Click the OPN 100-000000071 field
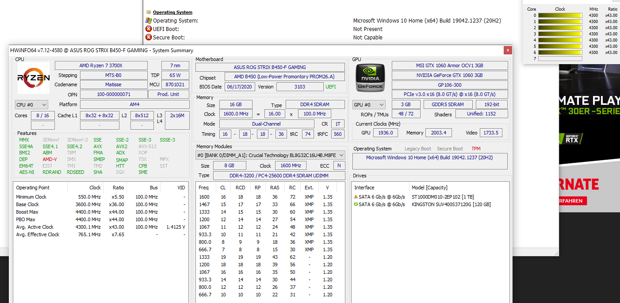Screen dimensions: 620x303 [114, 94]
